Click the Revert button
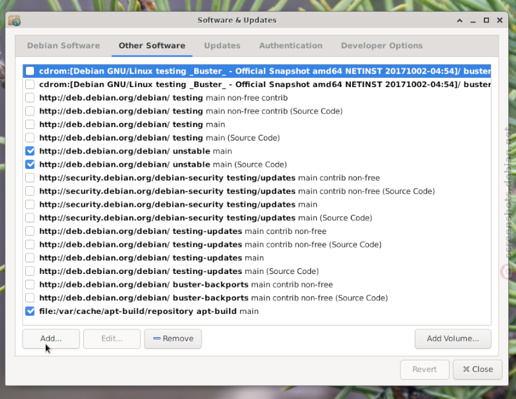The height and width of the screenshot is (399, 516). (424, 369)
